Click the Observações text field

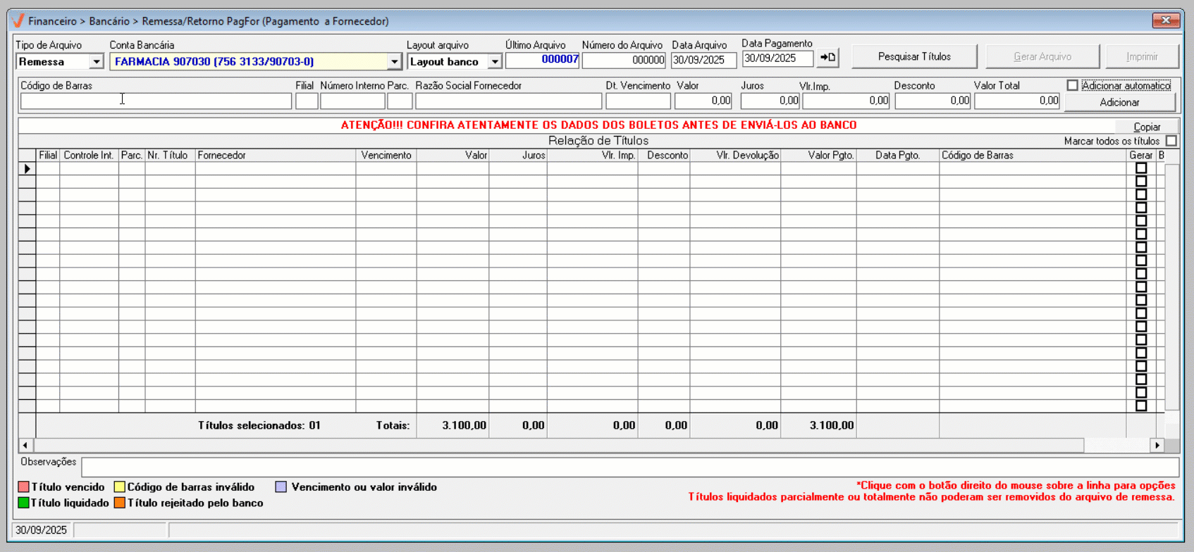click(x=629, y=467)
